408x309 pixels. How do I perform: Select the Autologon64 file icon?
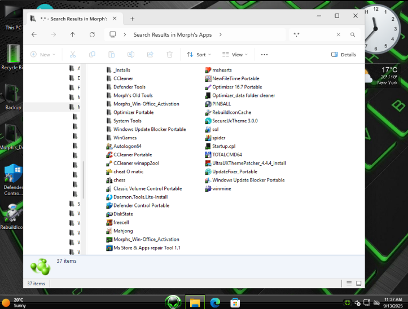click(x=109, y=146)
